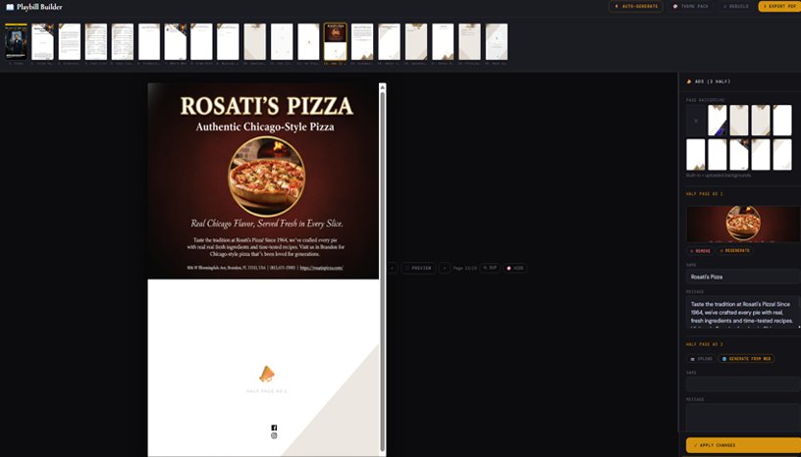This screenshot has width=801, height=457.
Task: Click the Facebook icon on the page
Action: click(274, 428)
